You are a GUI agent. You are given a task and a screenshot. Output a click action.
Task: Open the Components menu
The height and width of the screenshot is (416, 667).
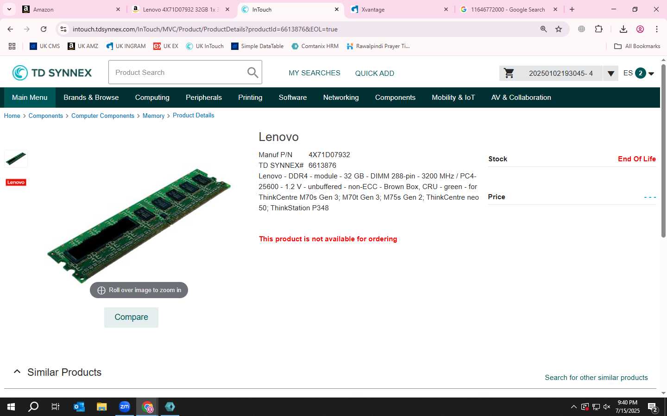[395, 98]
